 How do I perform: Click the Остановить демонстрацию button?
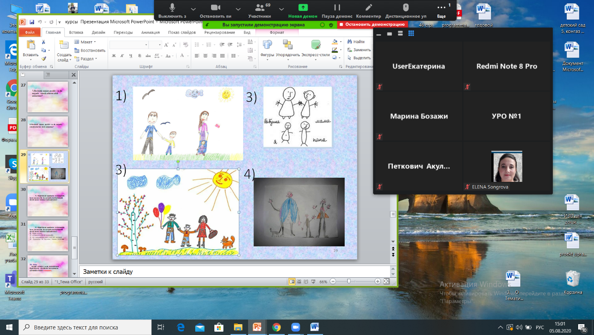coord(372,25)
